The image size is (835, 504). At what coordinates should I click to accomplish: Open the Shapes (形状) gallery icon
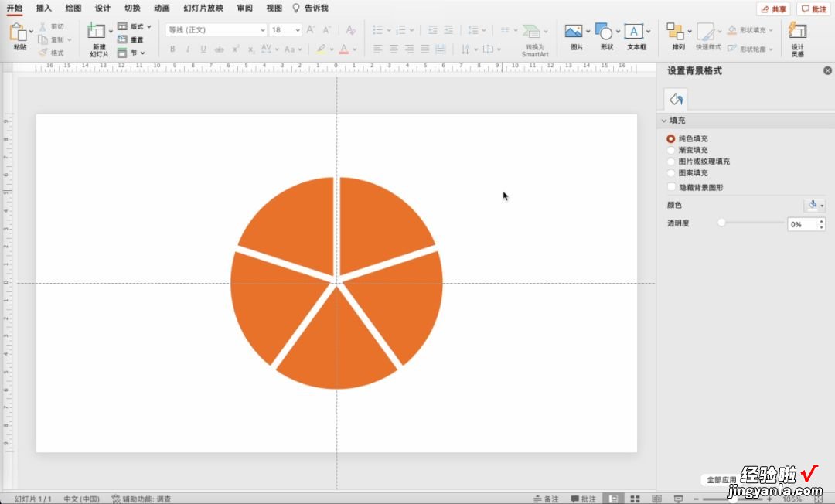click(603, 31)
